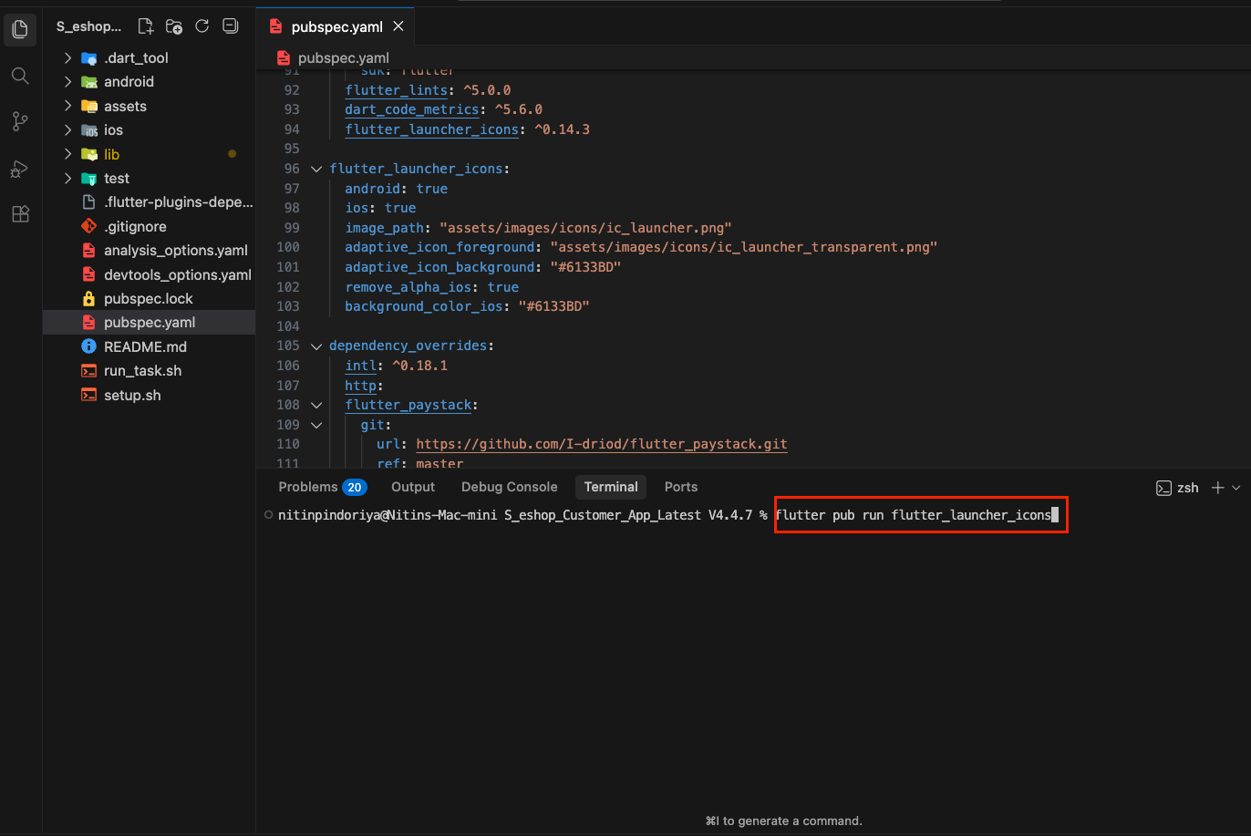Expand the lib folder
This screenshot has height=836, width=1251.
point(111,154)
